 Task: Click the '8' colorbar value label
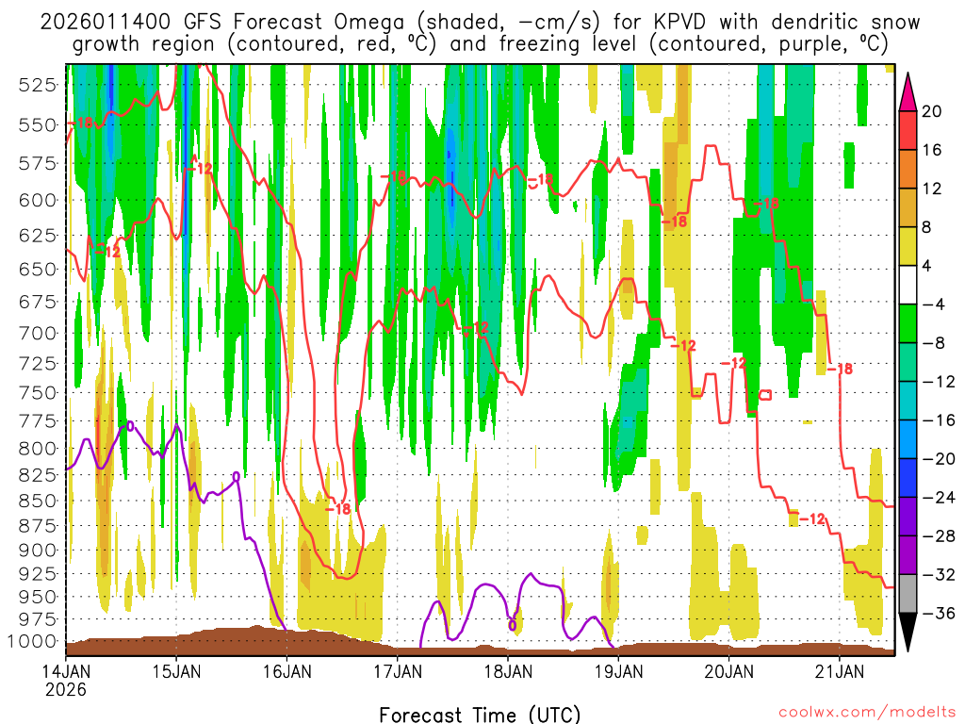coord(927,227)
